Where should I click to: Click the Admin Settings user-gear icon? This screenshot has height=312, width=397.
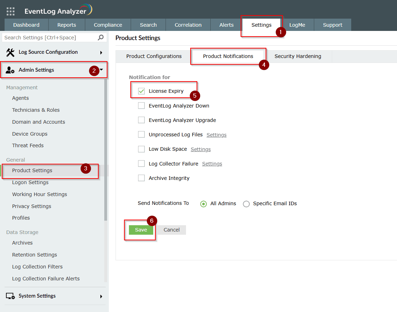[10, 70]
